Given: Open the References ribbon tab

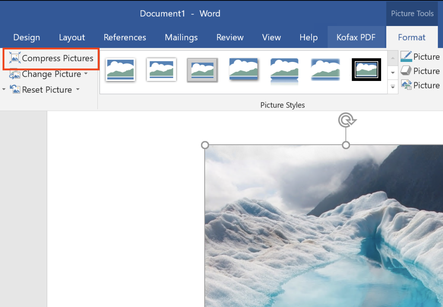Looking at the screenshot, I should click(x=125, y=38).
